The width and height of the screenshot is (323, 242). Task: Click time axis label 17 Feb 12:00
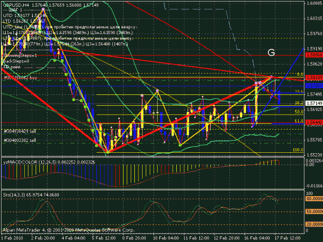pos(287,238)
